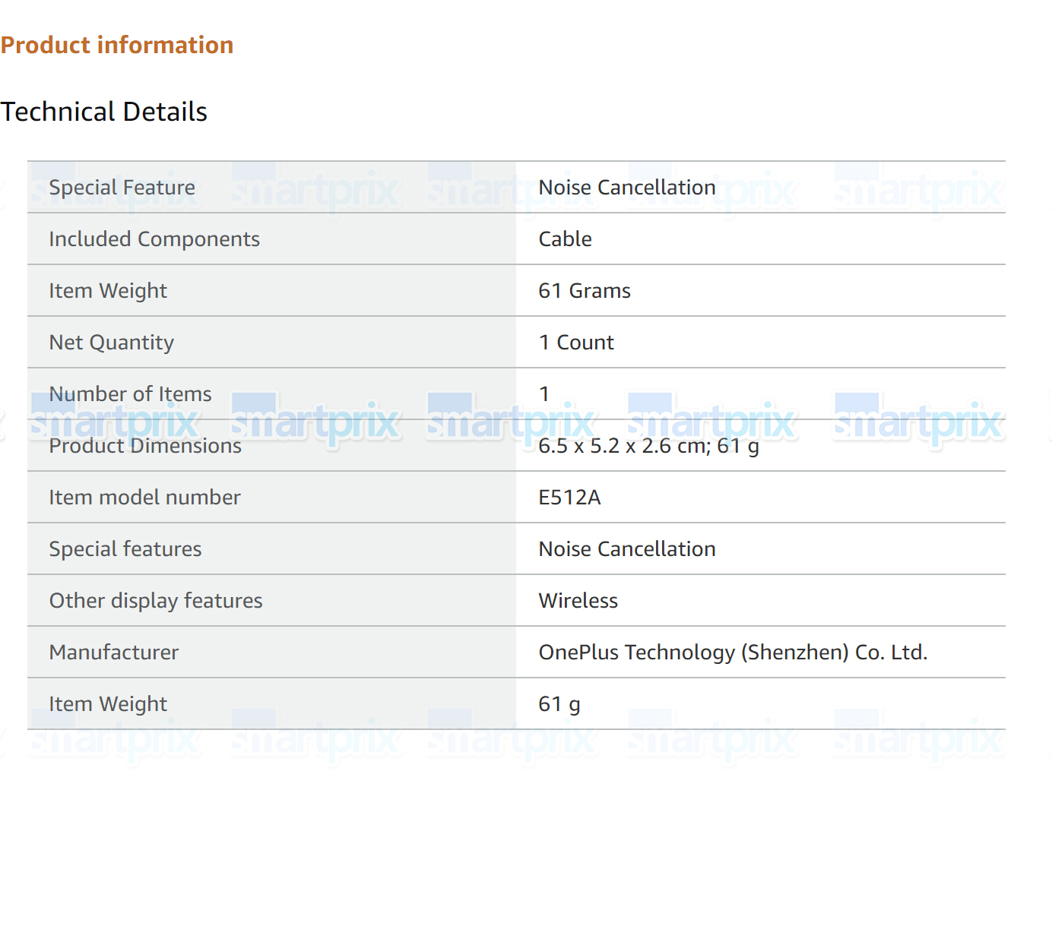Select the 'Manufacturer' label

114,653
